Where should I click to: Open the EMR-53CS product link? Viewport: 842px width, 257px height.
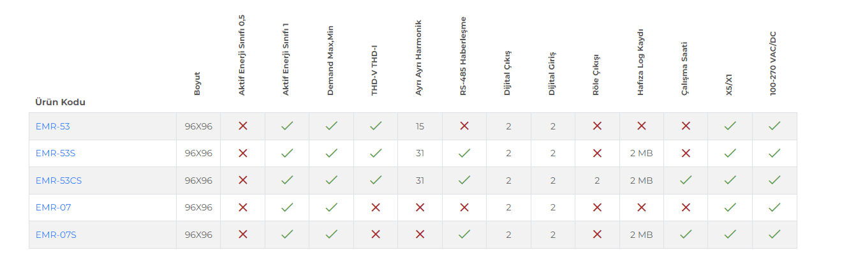tap(59, 180)
